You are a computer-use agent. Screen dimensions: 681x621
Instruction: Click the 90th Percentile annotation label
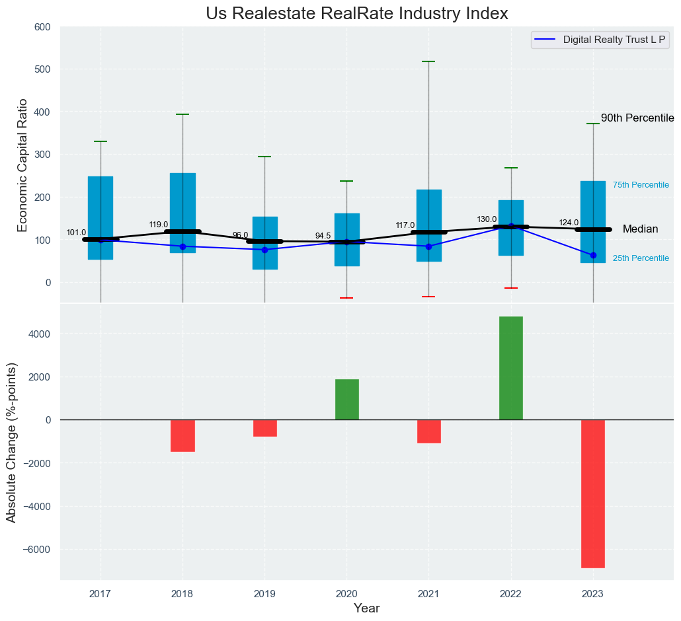pos(637,118)
